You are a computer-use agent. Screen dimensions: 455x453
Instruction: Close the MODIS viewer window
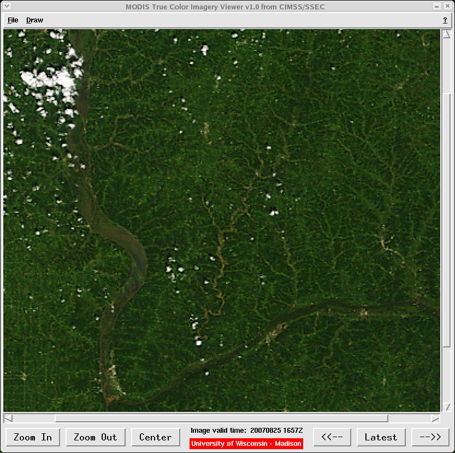coord(447,6)
